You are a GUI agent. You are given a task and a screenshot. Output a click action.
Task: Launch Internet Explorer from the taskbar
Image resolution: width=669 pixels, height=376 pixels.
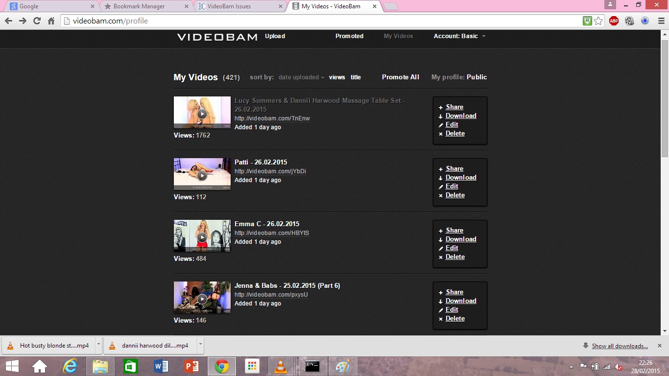pos(70,366)
